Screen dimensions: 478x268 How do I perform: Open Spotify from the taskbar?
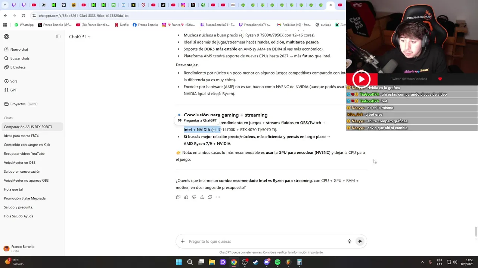tap(277, 262)
